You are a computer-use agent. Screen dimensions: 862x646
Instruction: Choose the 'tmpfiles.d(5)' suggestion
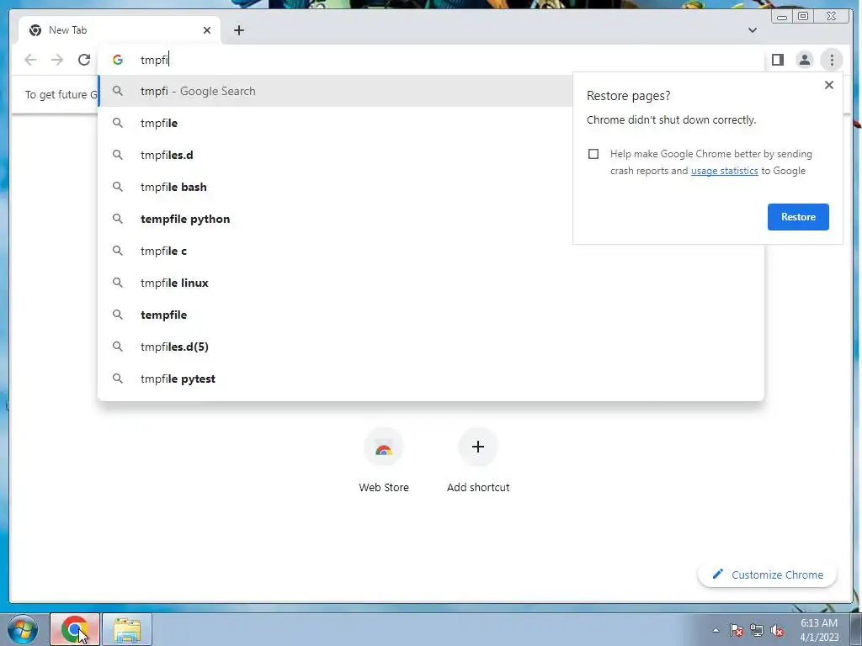(x=431, y=347)
